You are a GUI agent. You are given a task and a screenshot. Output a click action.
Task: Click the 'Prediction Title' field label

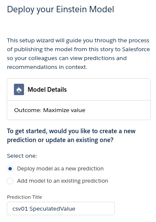24,197
